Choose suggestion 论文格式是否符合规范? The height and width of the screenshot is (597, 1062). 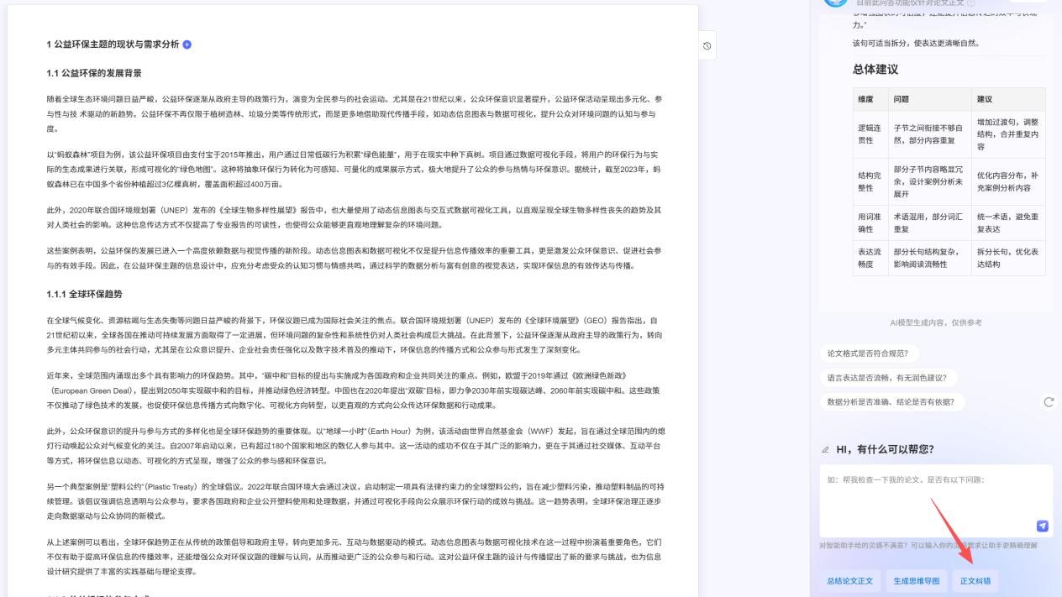868,353
